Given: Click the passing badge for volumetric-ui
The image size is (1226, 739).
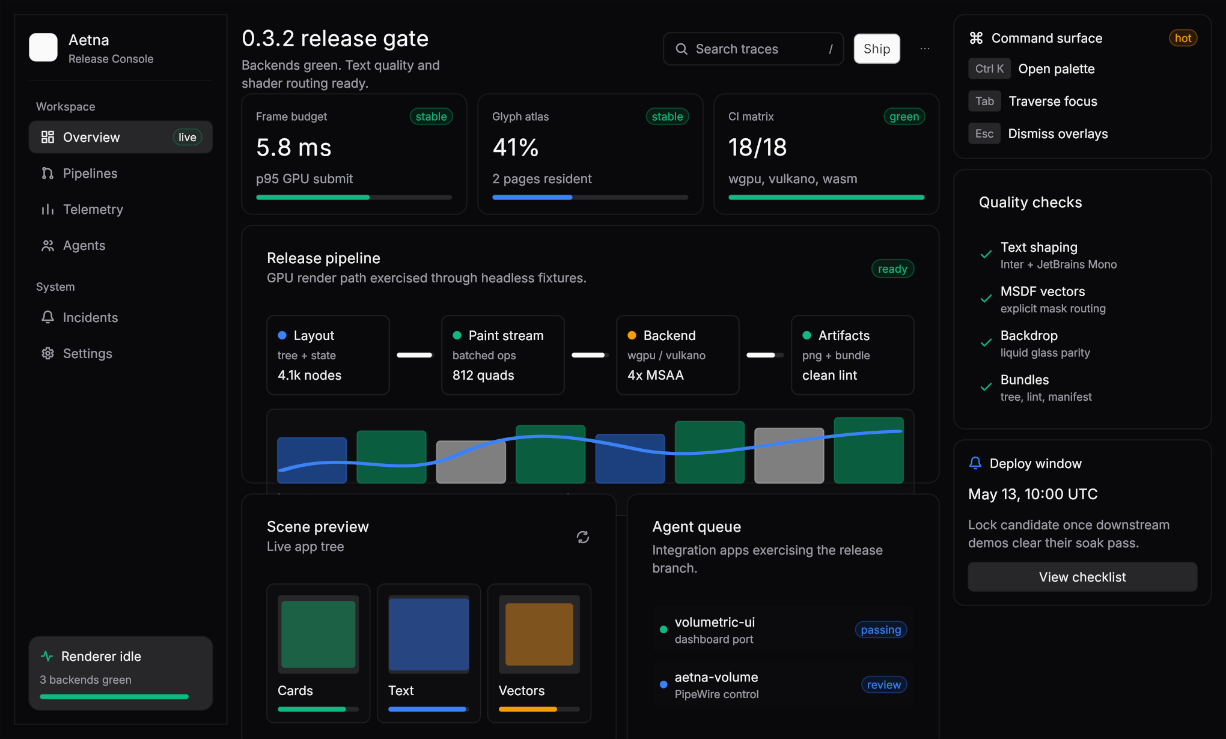Looking at the screenshot, I should click(x=880, y=630).
